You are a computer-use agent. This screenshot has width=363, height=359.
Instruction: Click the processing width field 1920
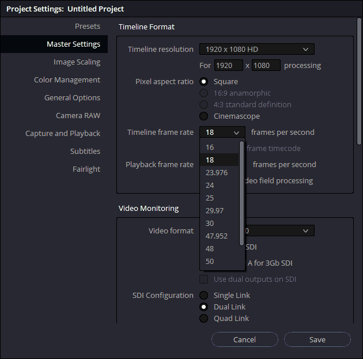(x=229, y=65)
